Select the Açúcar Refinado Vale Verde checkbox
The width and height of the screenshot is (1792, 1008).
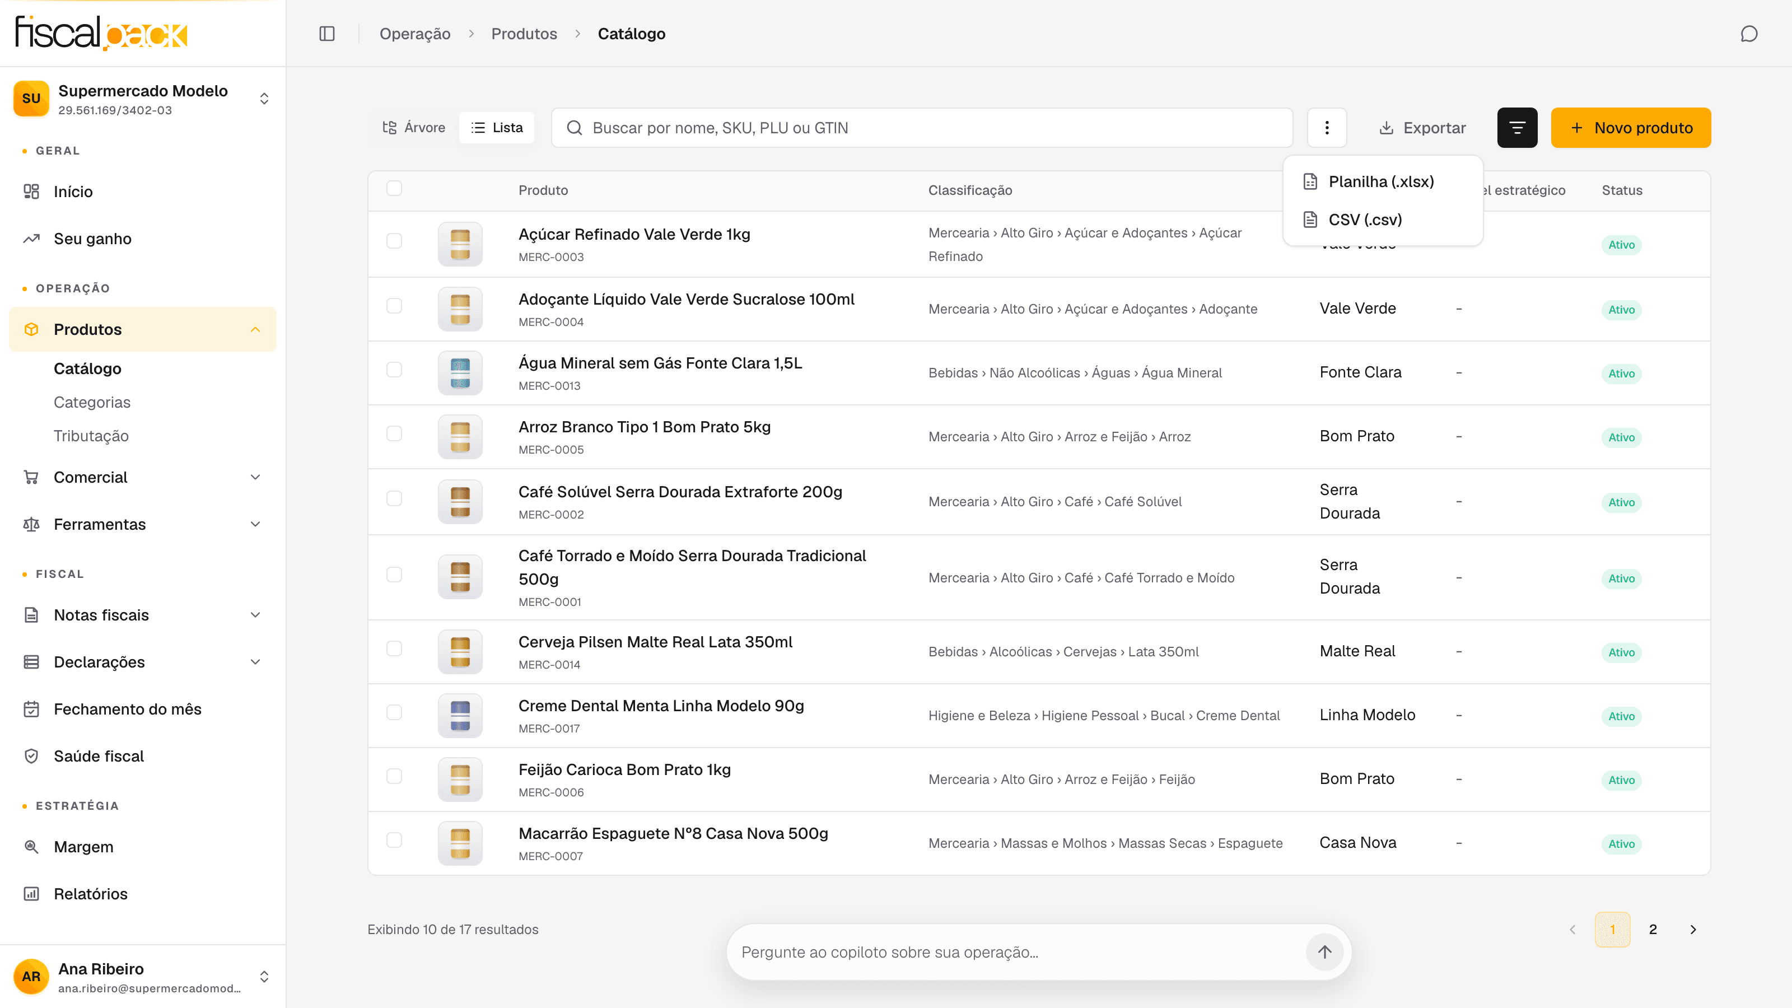point(394,241)
